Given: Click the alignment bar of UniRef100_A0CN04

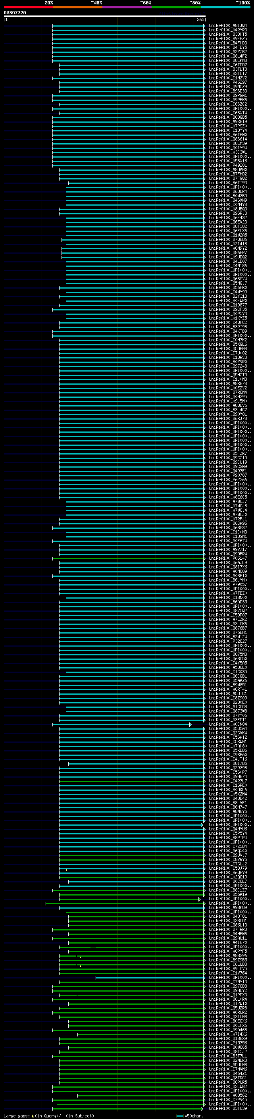Looking at the screenshot, I should pyautogui.click(x=121, y=724).
